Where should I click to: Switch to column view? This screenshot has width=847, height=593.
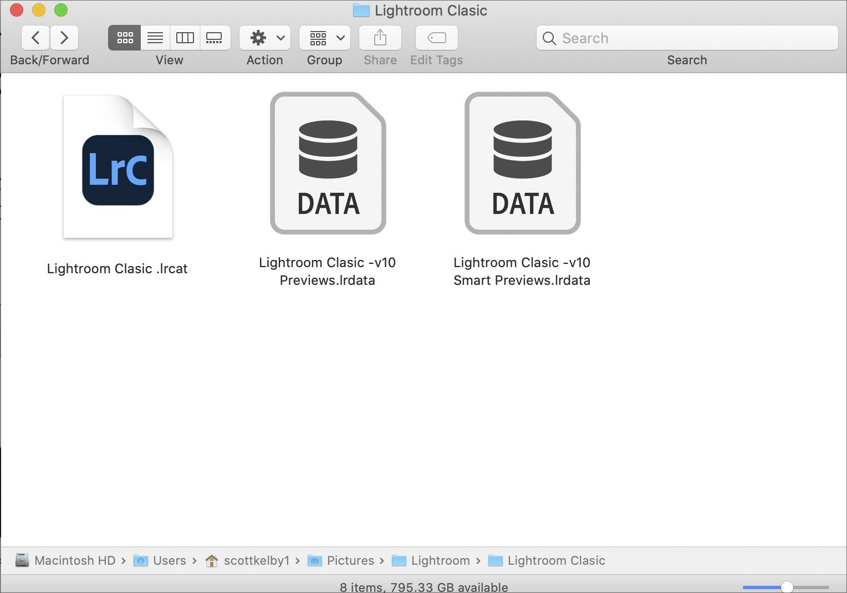pos(185,38)
